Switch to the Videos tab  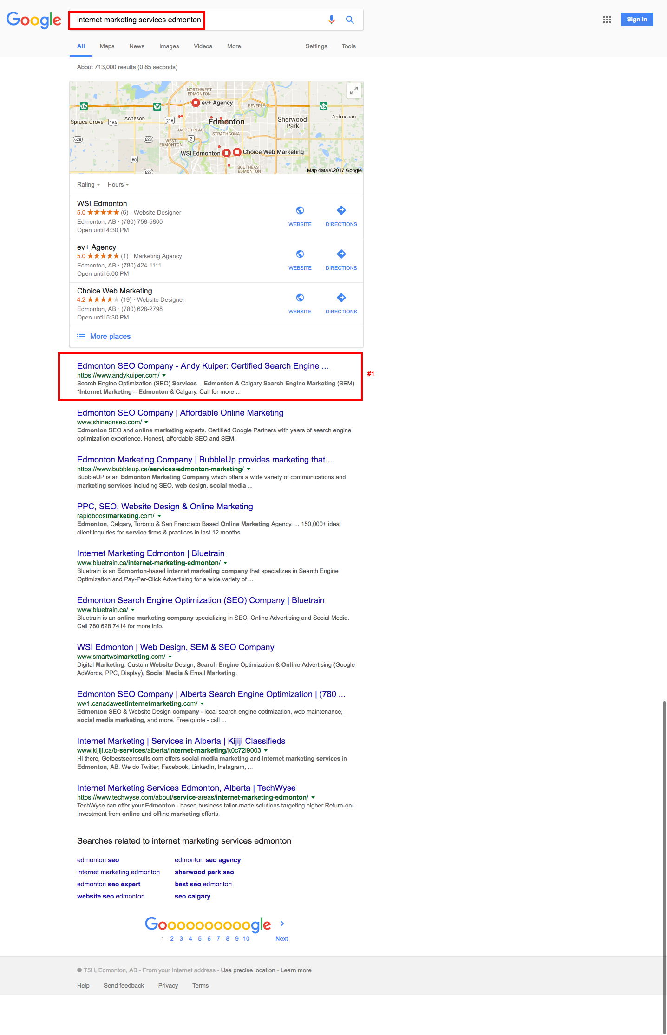[x=203, y=46]
